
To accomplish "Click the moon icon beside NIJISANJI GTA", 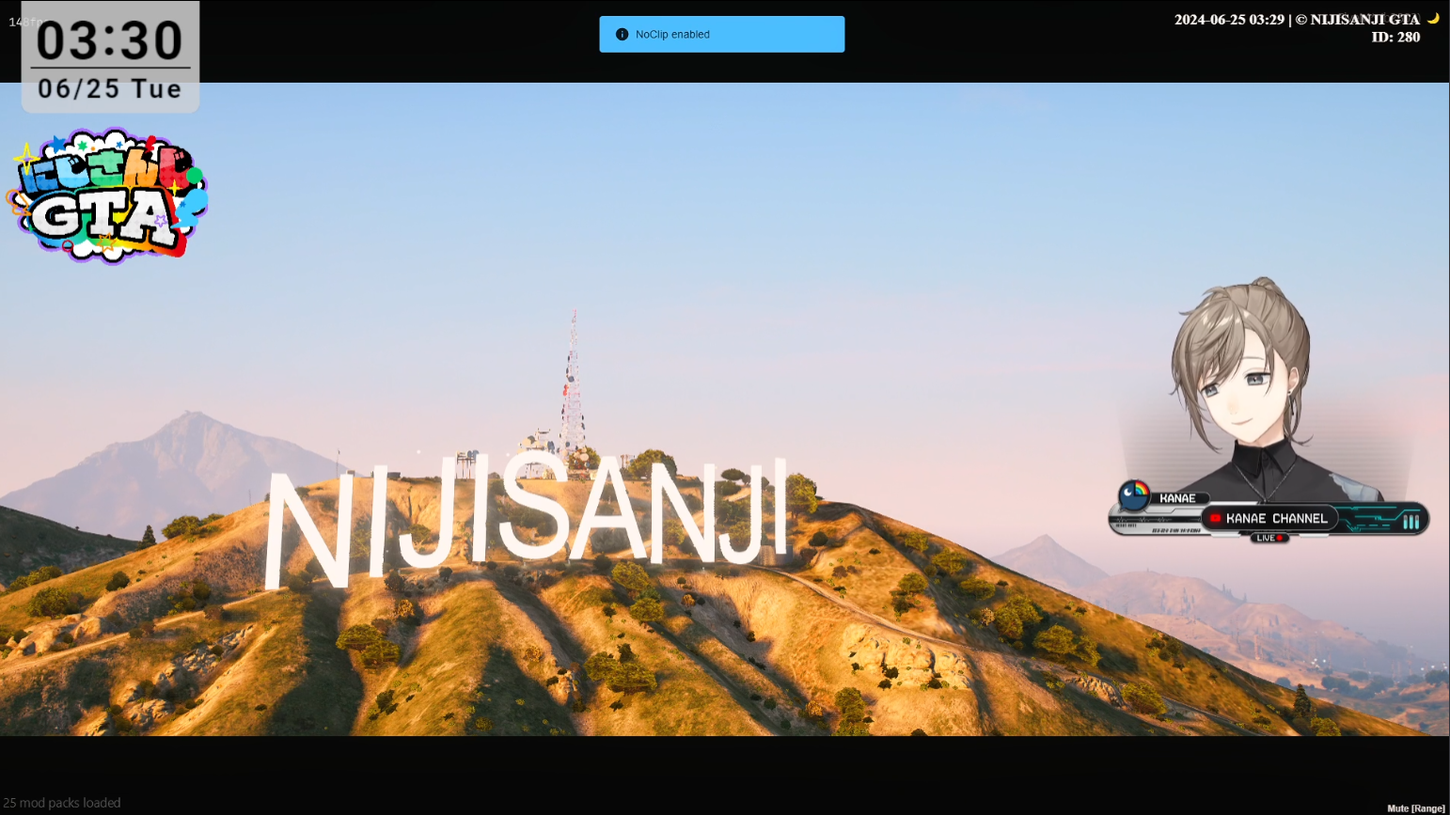I will coord(1433,18).
